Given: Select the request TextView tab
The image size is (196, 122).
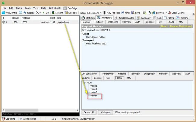Looking at the screenshot, I should (x=99, y=22).
